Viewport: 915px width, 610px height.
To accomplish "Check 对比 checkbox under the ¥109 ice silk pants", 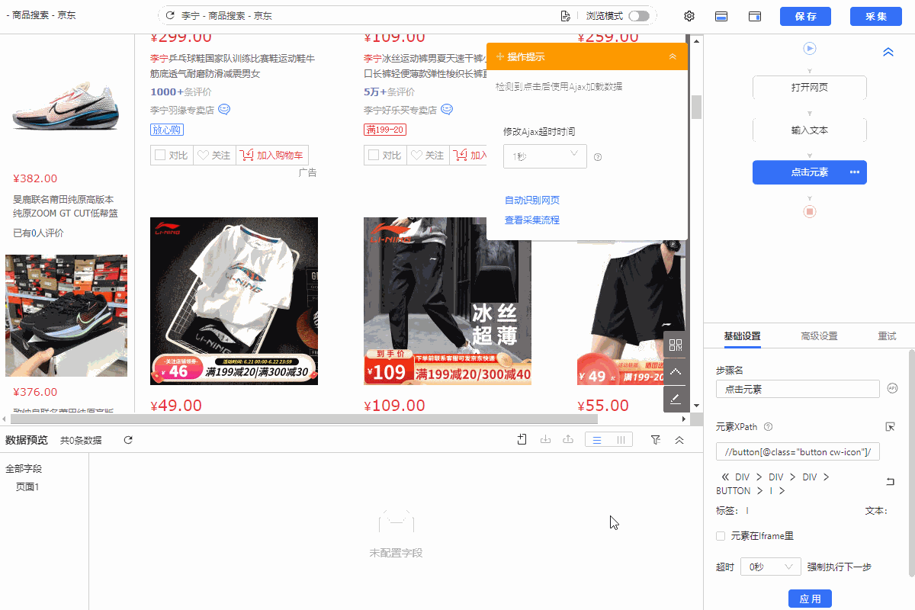I will [374, 155].
